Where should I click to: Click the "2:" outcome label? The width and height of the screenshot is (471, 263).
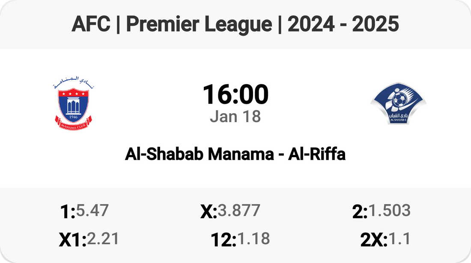(x=360, y=211)
